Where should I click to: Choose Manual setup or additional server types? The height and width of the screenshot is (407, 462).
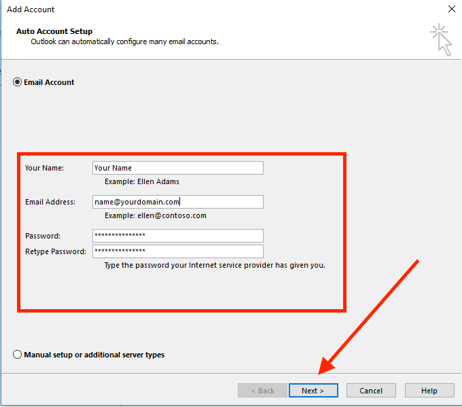(17, 355)
